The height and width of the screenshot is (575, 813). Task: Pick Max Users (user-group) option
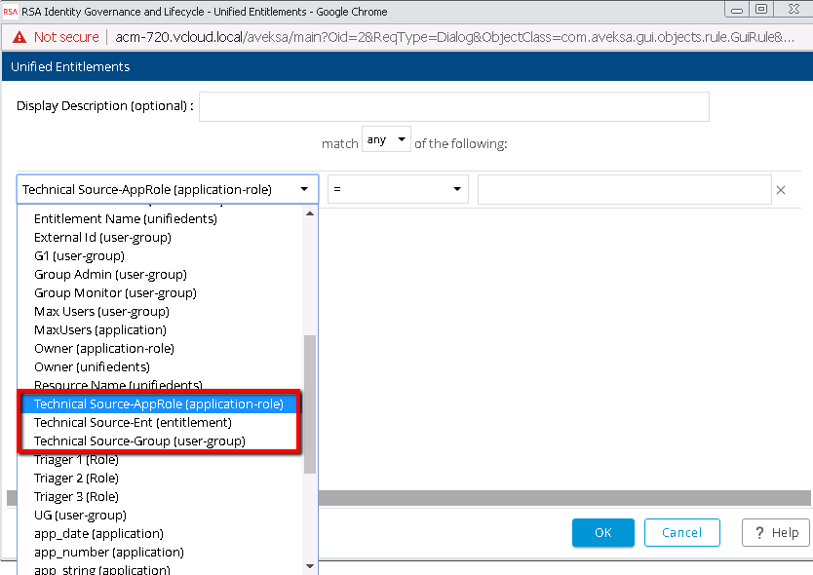tap(101, 312)
